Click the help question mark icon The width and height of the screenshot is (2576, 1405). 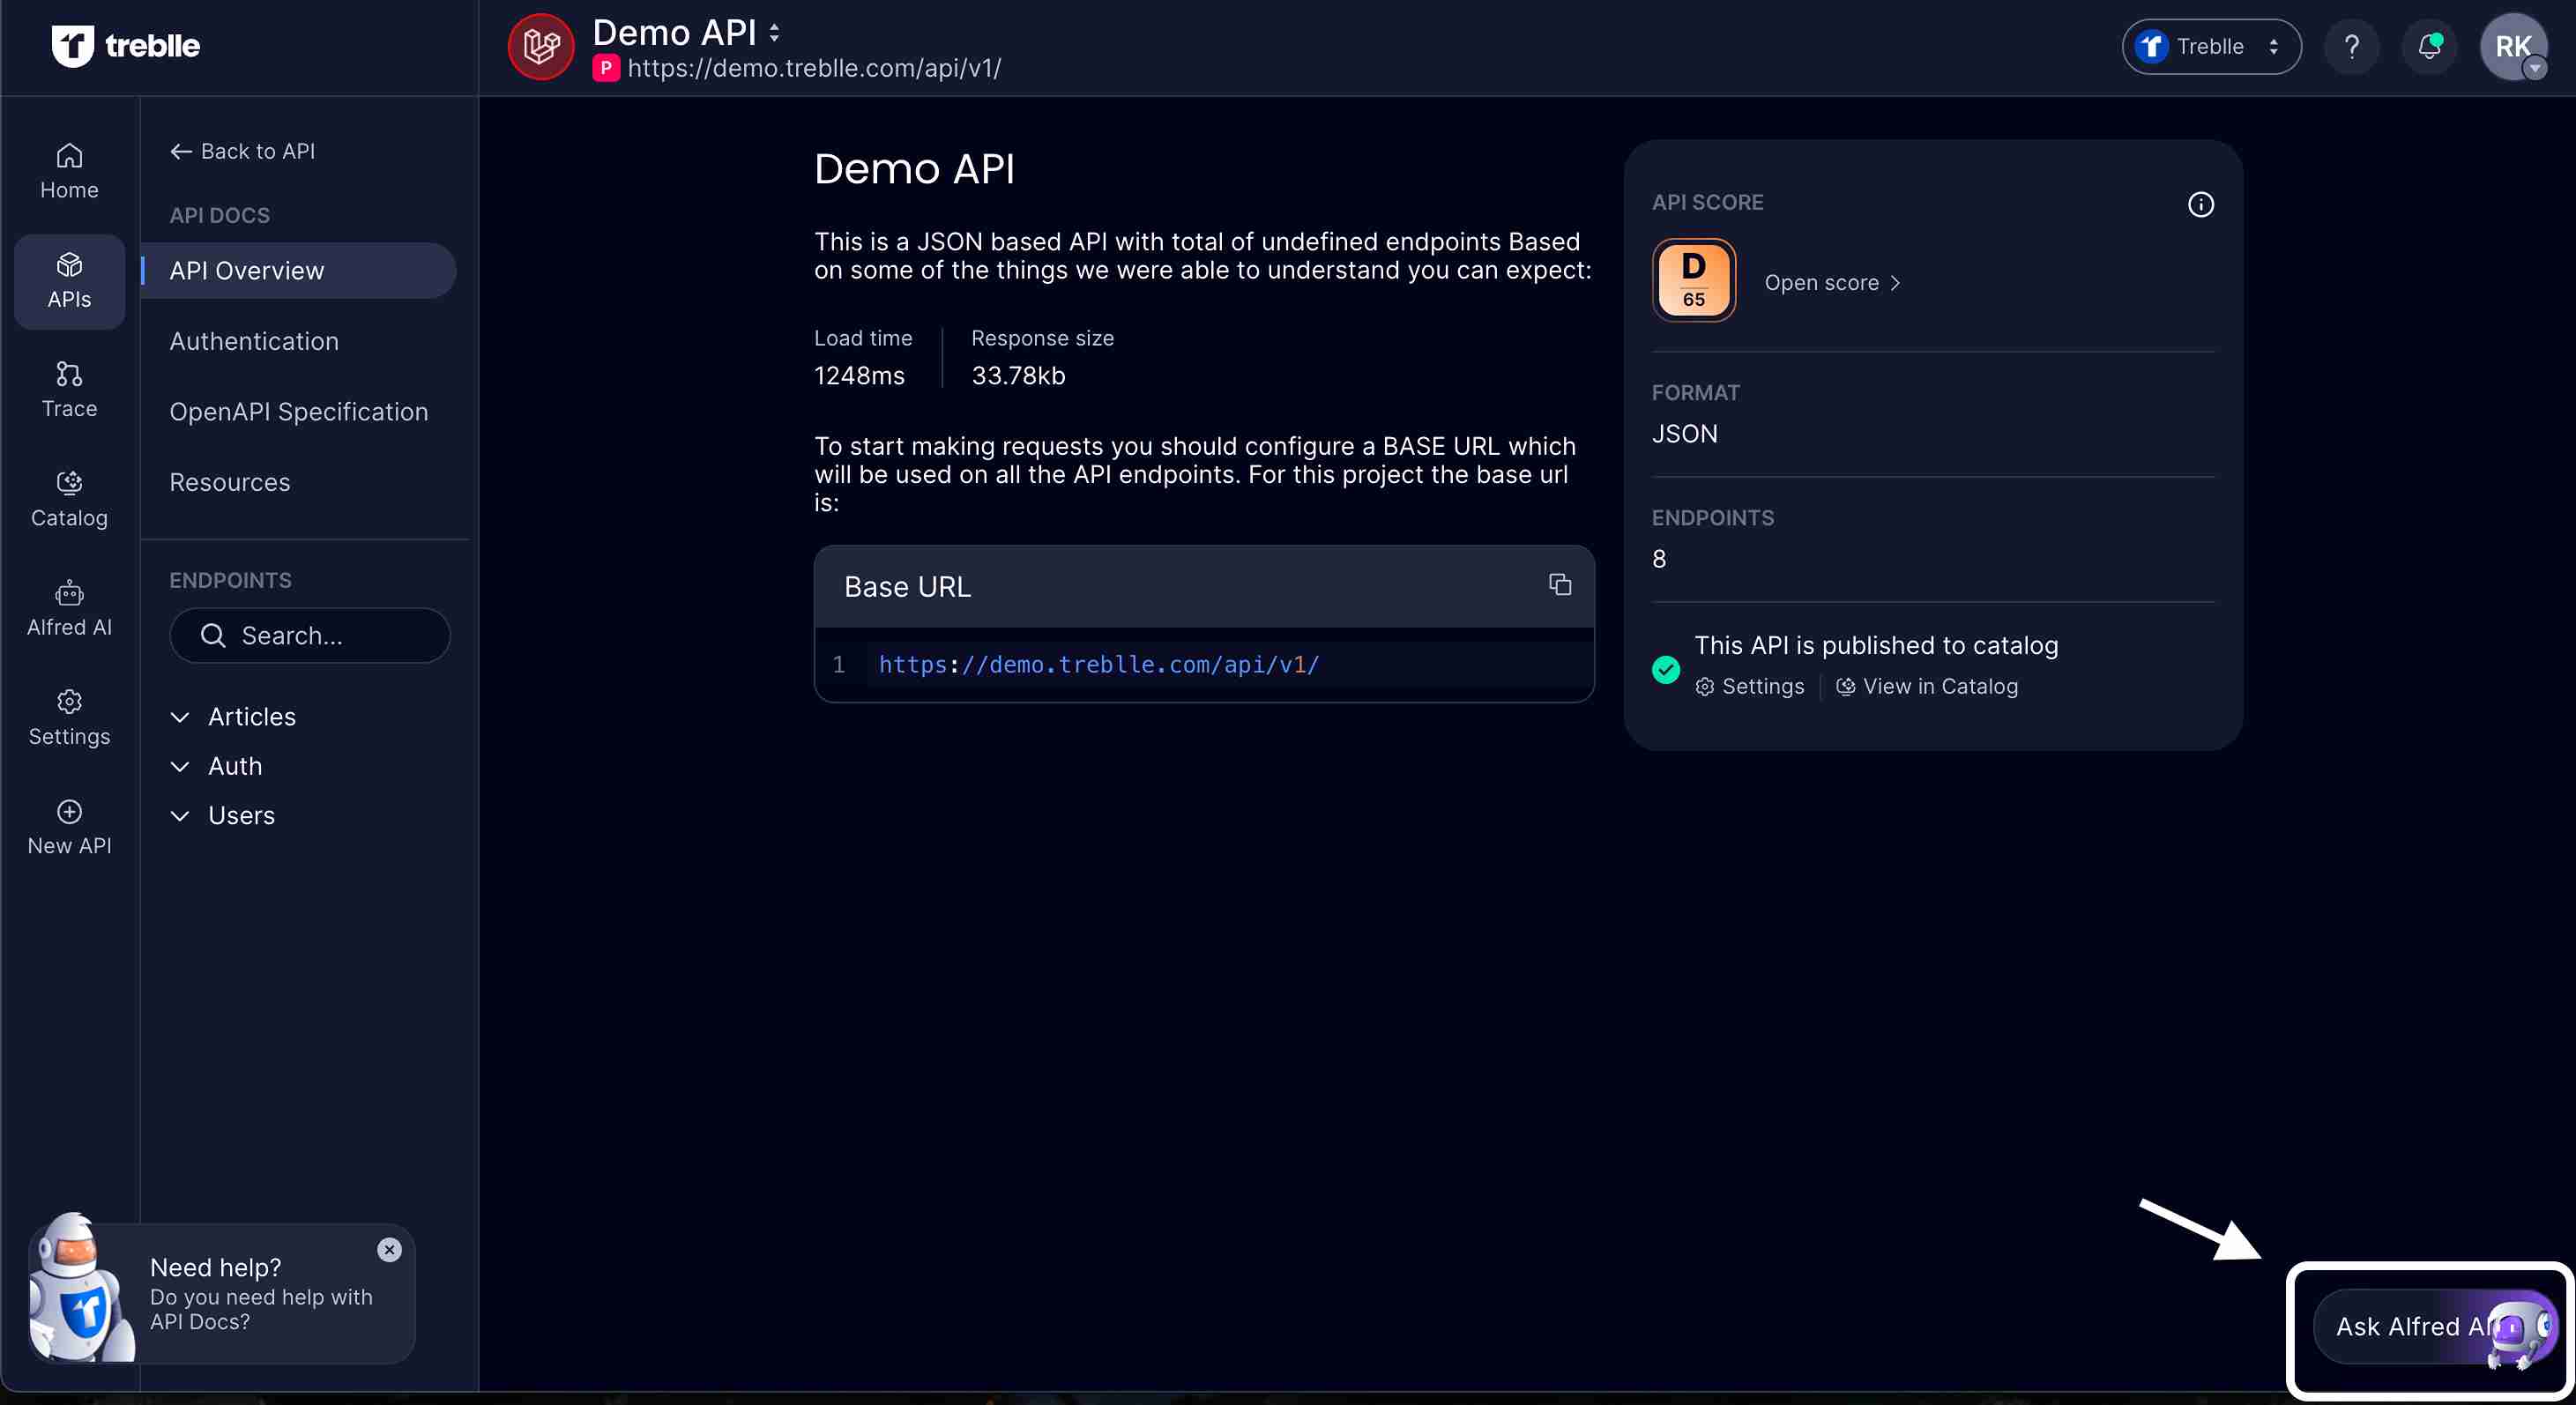[2351, 47]
